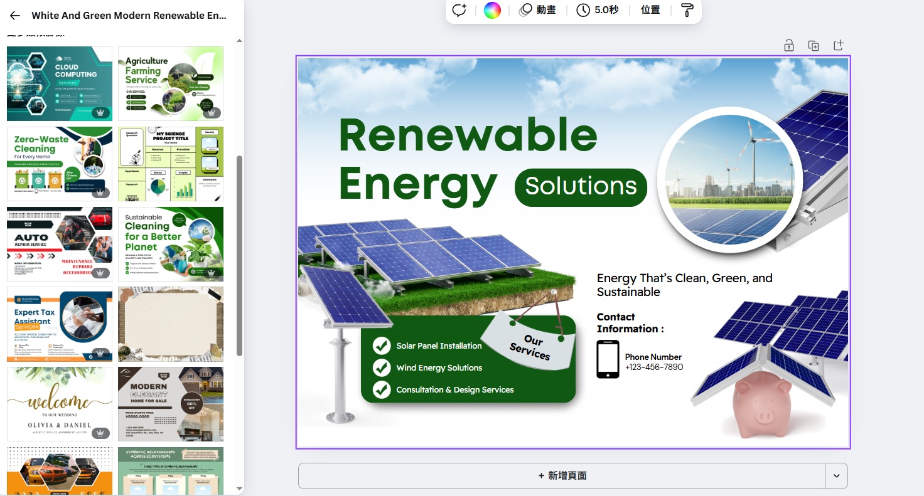Select the paint roller style copy tool
This screenshot has width=924, height=496.
pos(687,10)
